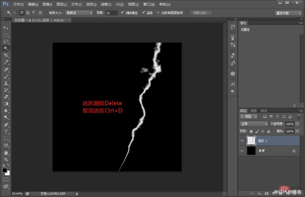Screen dimensions: 305x197
Task: Activate the Dodge tool
Action: [x=6, y=117]
